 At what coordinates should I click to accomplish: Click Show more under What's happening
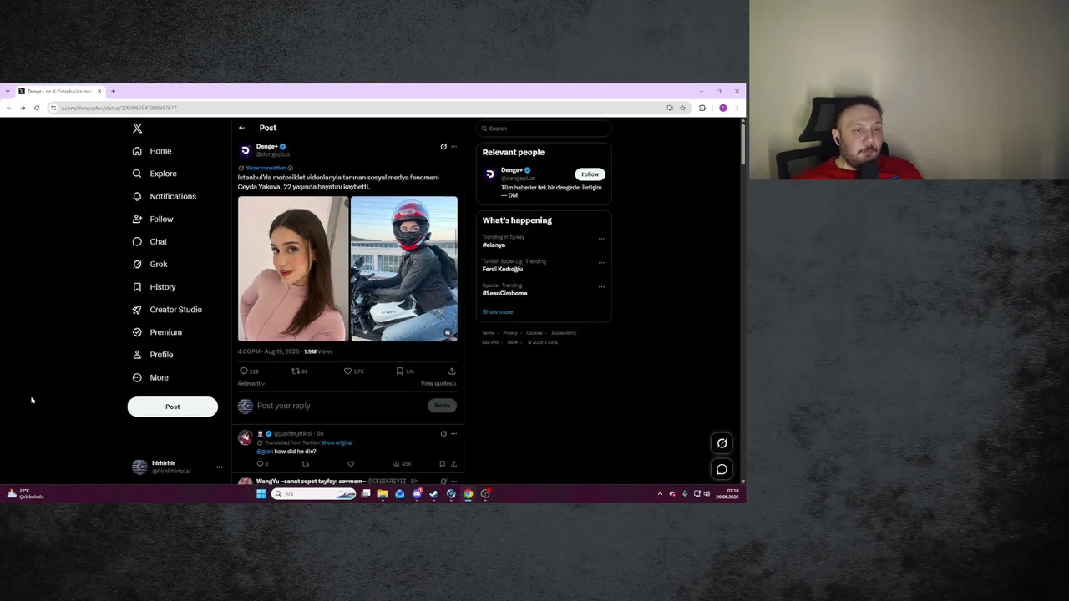498,312
